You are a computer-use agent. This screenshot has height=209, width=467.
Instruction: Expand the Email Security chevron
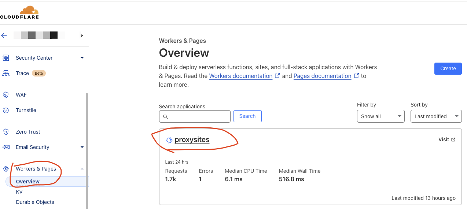[82, 147]
